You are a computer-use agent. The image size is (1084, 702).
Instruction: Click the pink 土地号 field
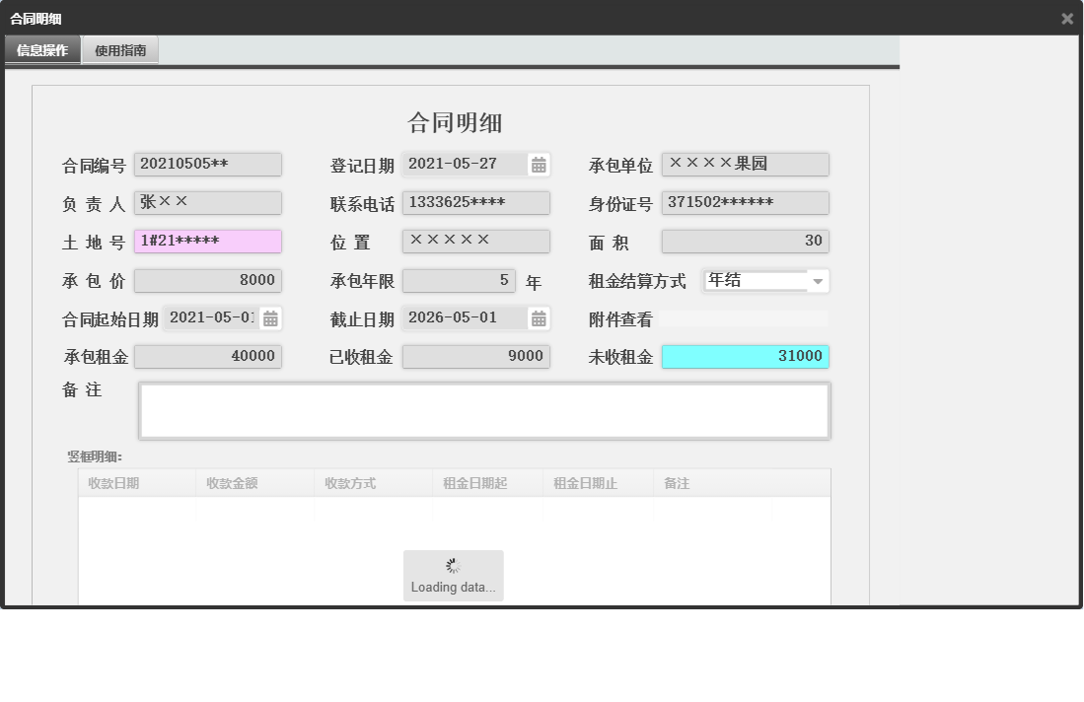coord(207,242)
